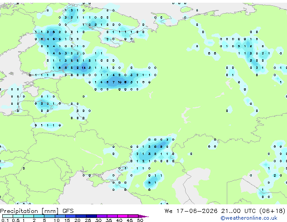287x222 pixels.
Task: Click the 'Precipitation [mm] GFS' title text
Action: click(37, 211)
